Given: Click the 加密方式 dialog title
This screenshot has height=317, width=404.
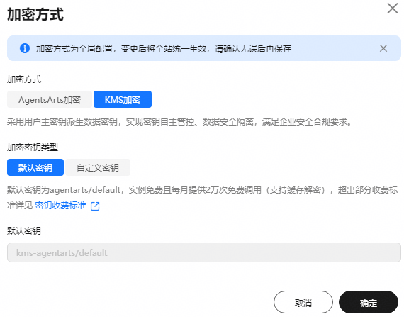Looking at the screenshot, I should pyautogui.click(x=35, y=14).
